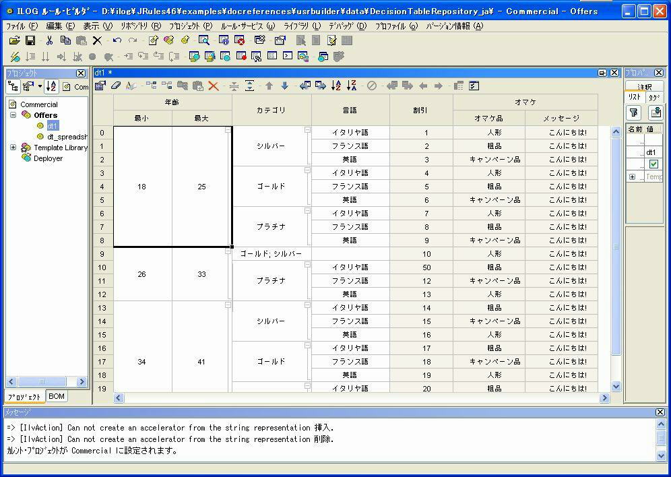Screen dimensions: 671x477
Task: Collapse the first ゴールド category group
Action: pos(307,170)
